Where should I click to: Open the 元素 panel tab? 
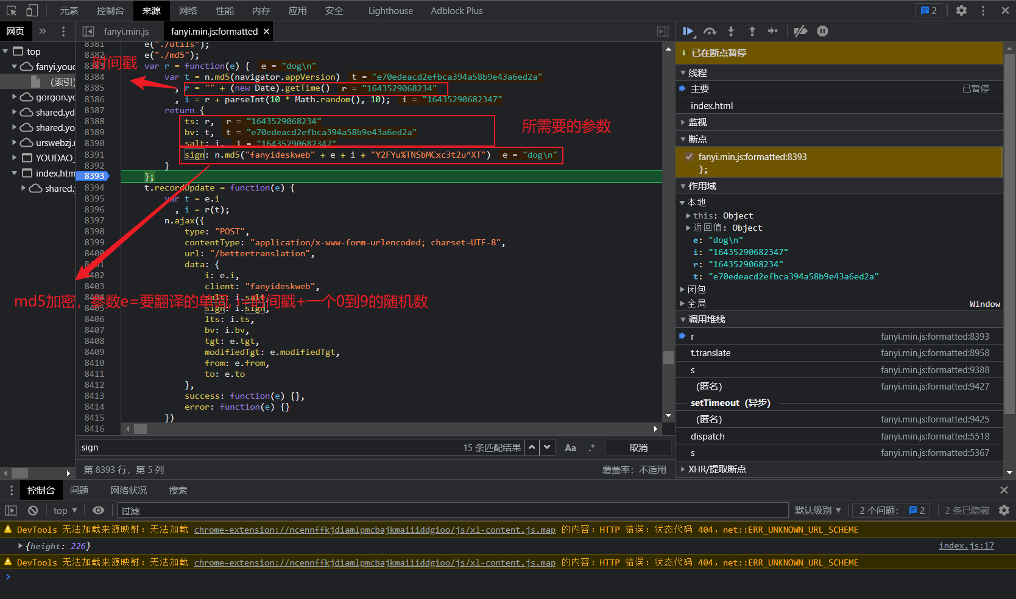click(x=69, y=10)
